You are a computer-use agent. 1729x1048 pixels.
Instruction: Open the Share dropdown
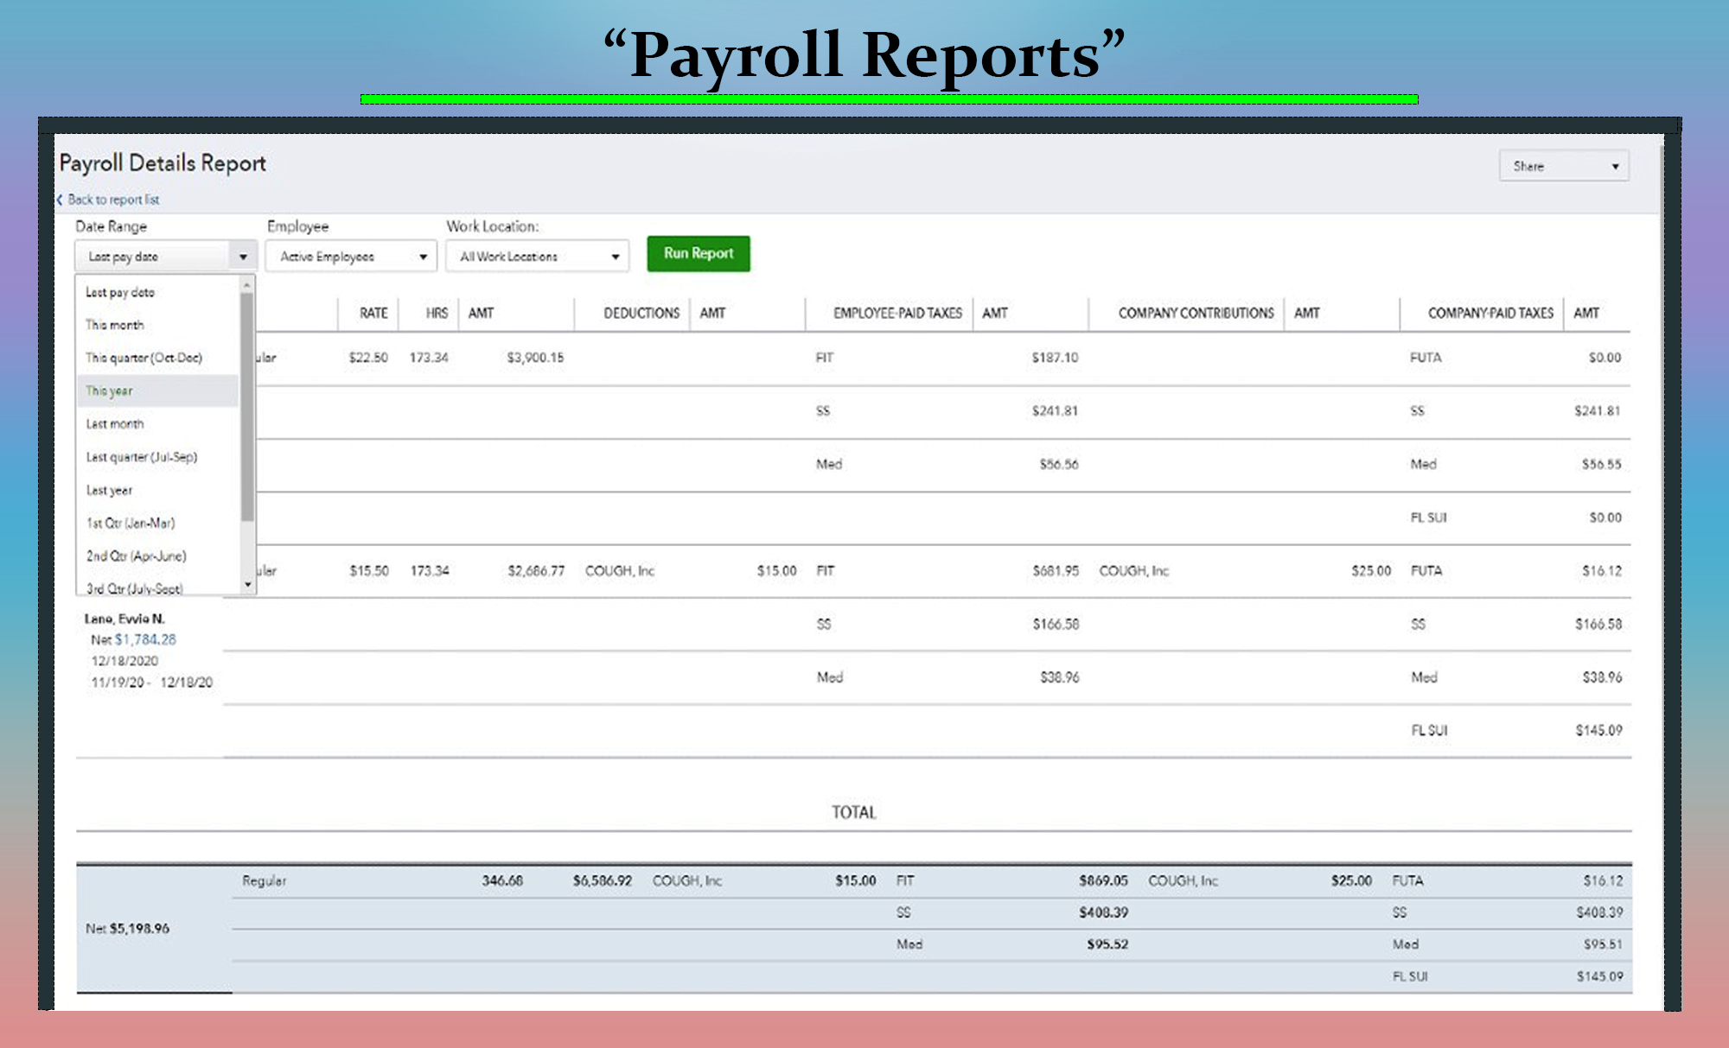(x=1563, y=166)
